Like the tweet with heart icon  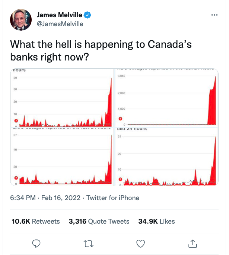140,243
